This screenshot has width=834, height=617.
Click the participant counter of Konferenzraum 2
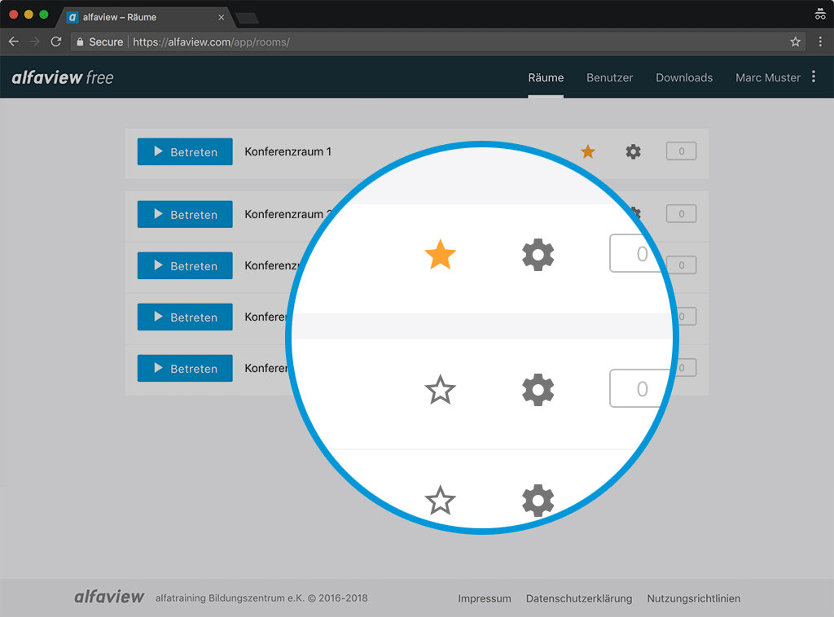(682, 213)
